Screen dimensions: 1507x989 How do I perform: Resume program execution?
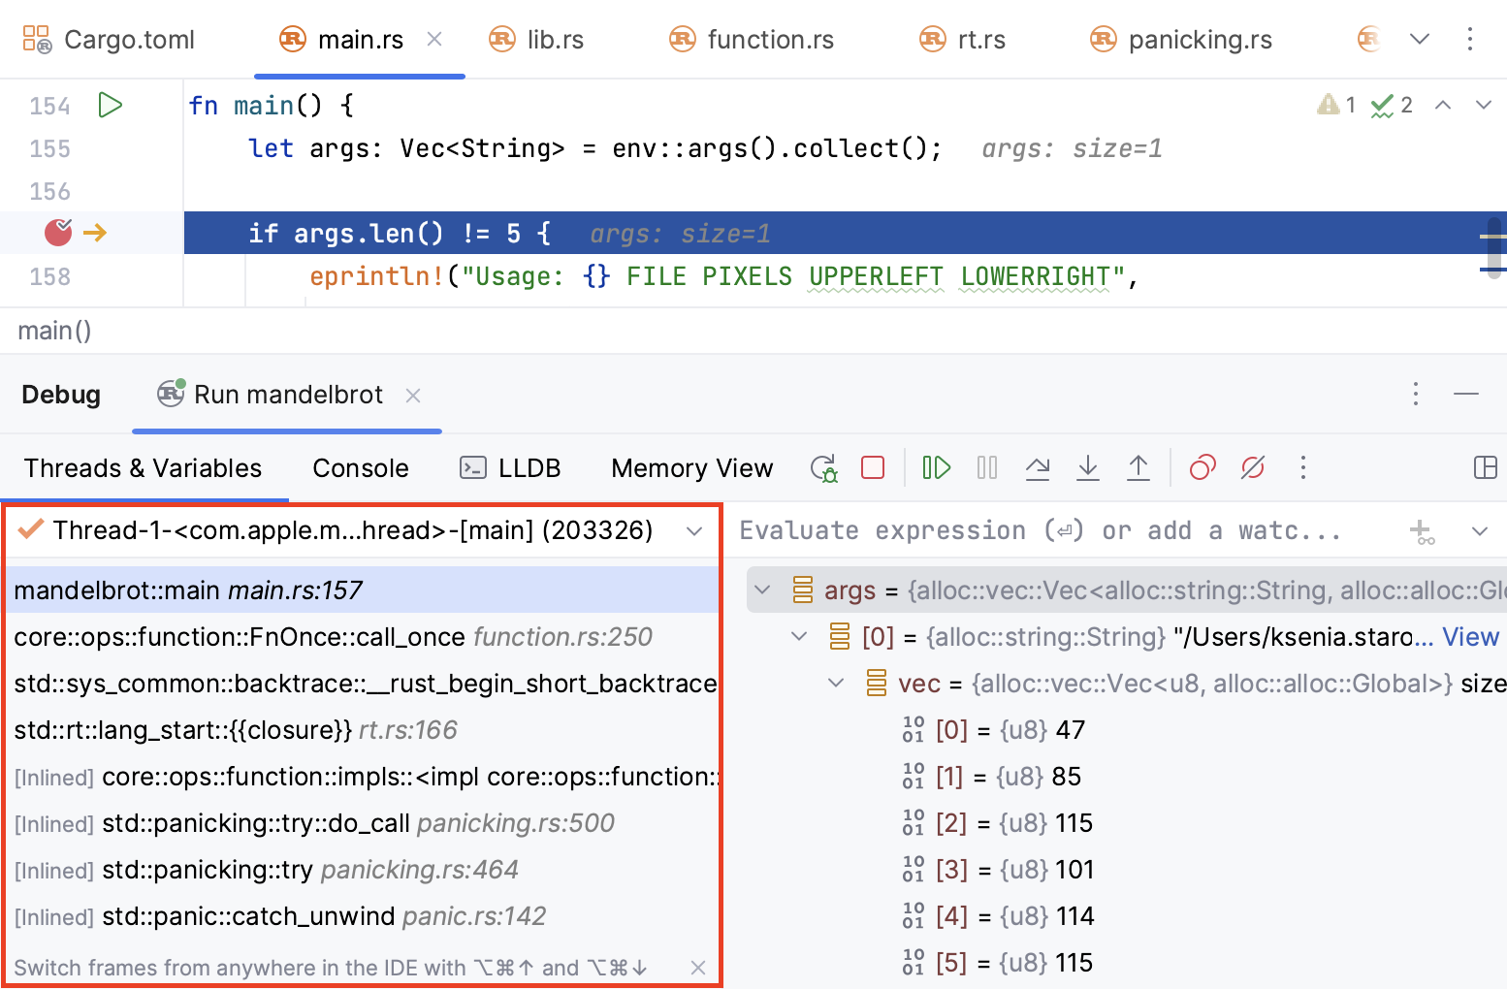click(936, 468)
